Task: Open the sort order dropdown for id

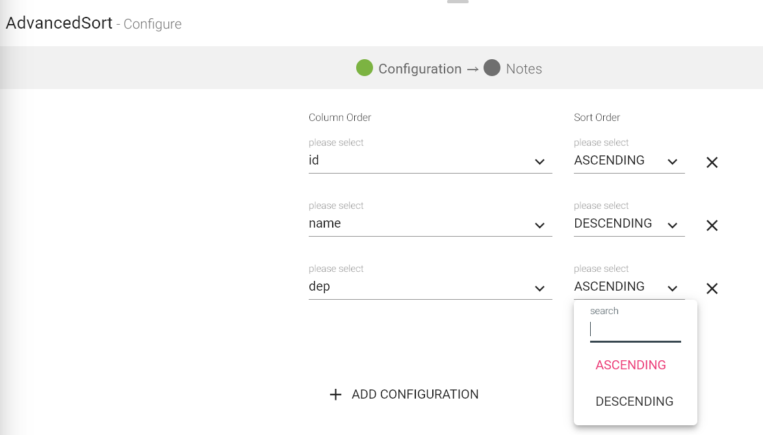Action: [672, 162]
